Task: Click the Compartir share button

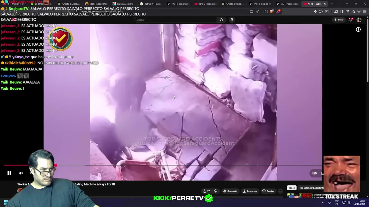Action: (230, 191)
